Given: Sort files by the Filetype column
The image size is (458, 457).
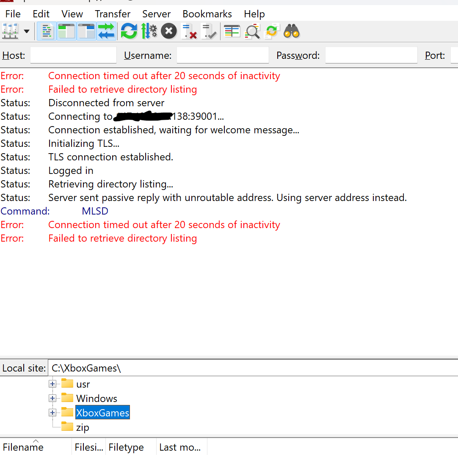Looking at the screenshot, I should click(126, 447).
